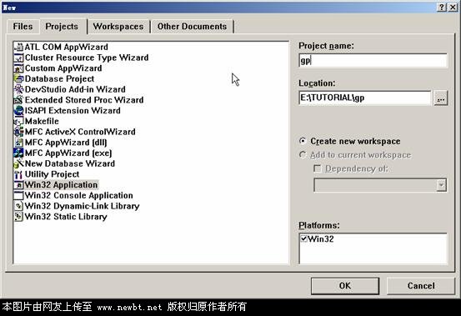Click the Makefile project icon
This screenshot has width=461, height=316.
[18, 121]
